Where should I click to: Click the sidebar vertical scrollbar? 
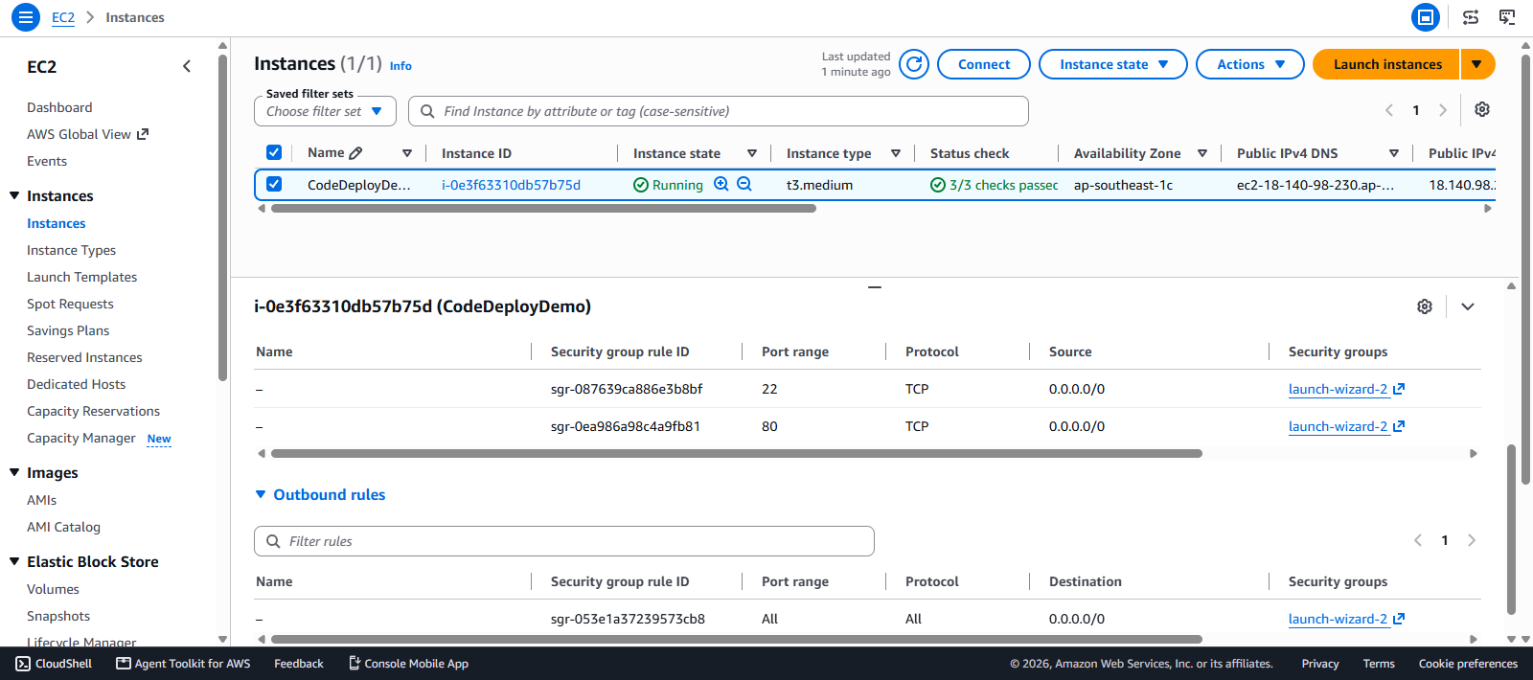tap(222, 215)
